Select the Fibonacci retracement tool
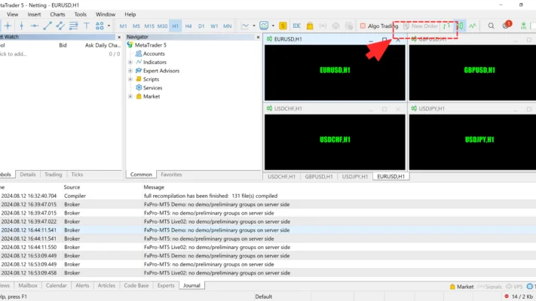 click(x=73, y=26)
